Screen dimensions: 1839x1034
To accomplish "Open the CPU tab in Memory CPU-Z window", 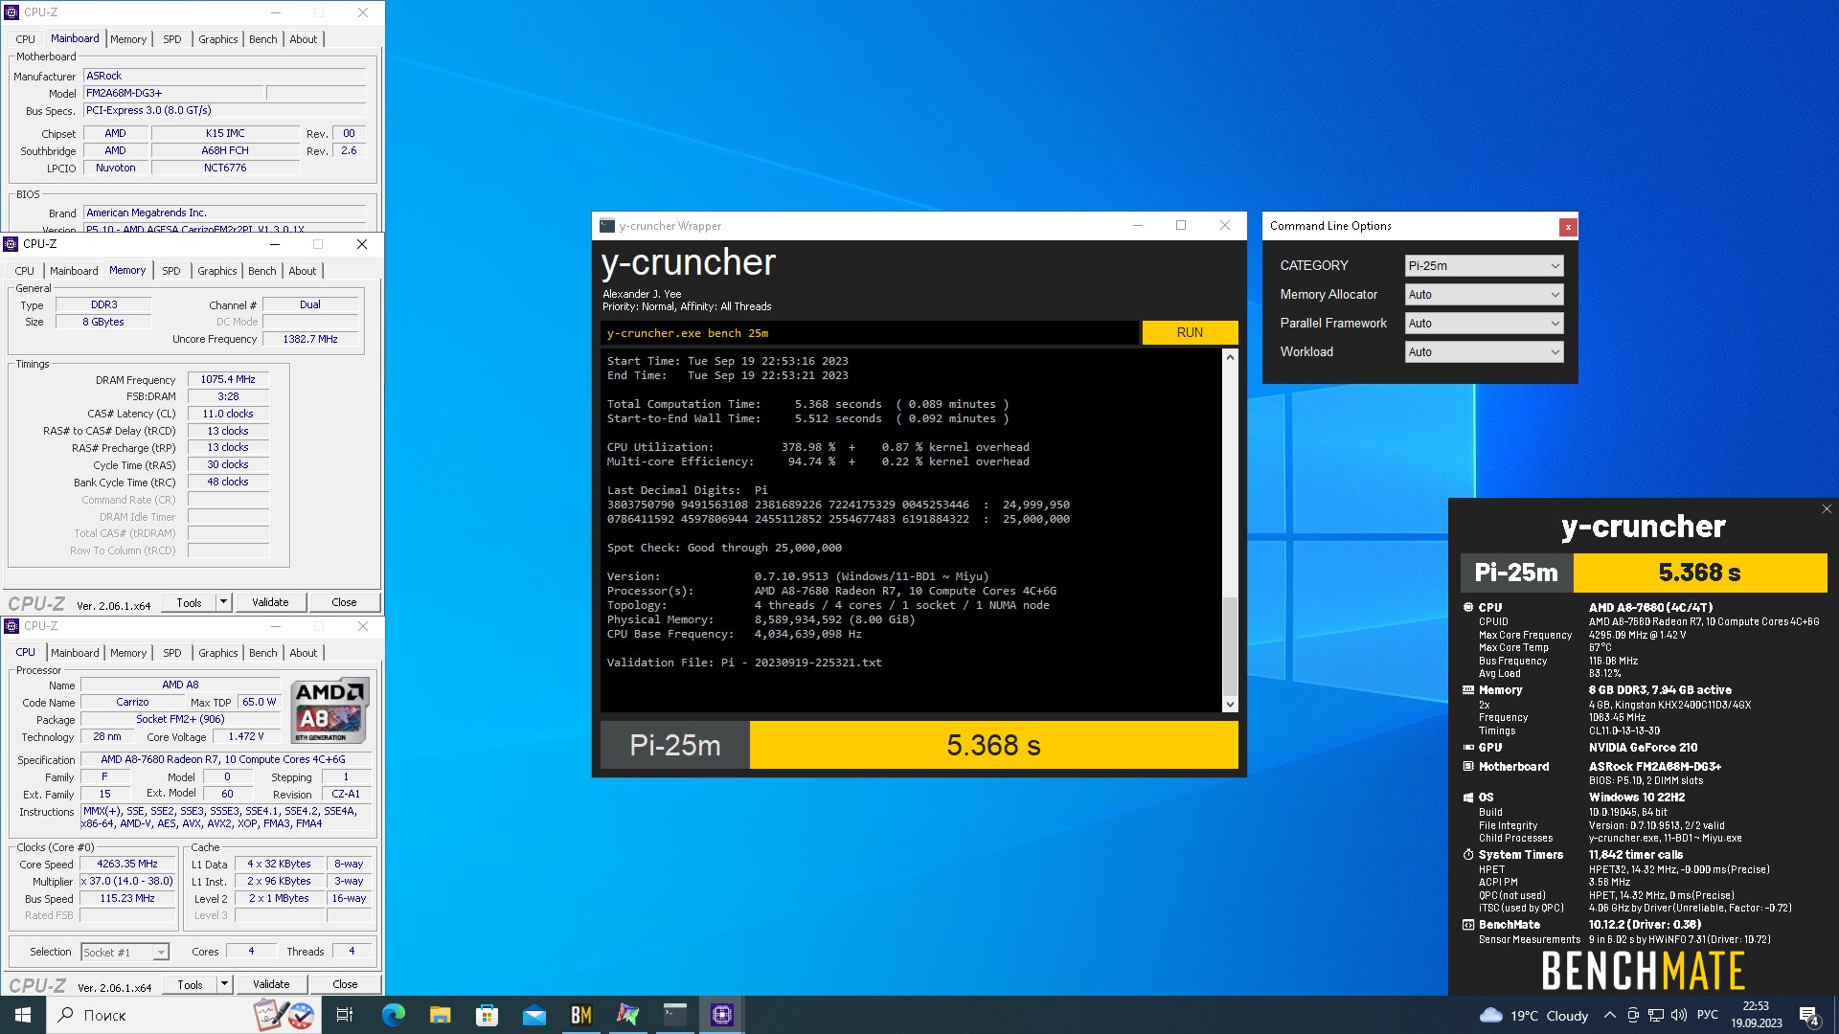I will pos(25,271).
